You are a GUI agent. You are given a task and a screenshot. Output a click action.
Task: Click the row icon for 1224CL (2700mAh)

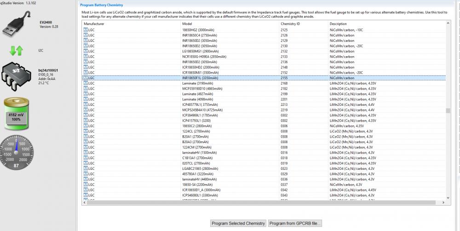click(x=86, y=131)
